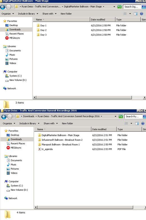The height and width of the screenshot is (220, 146).
Task: Click Back arrow in Summit Recordings 2016 window
Action: 4,116
